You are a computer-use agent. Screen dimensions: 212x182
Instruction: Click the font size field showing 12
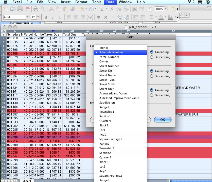click(x=34, y=17)
